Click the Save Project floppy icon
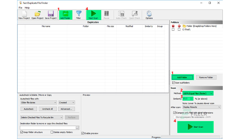 pos(51,15)
